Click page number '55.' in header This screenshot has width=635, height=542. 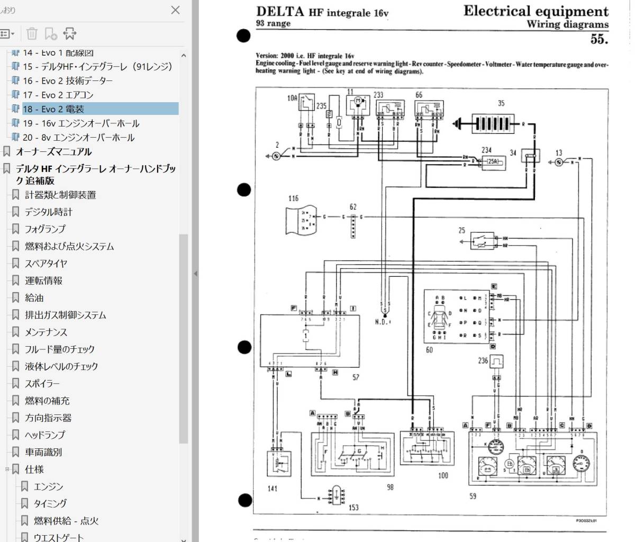(599, 39)
